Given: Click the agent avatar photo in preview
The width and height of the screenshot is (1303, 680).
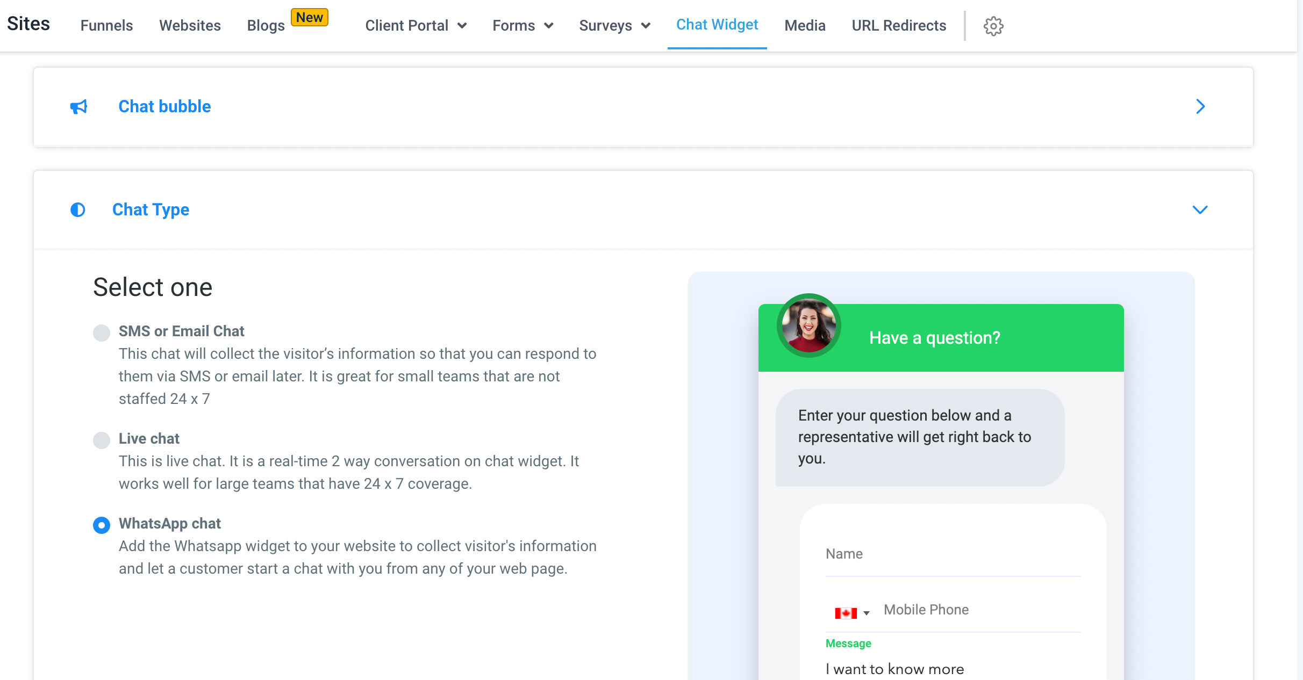Looking at the screenshot, I should point(808,325).
